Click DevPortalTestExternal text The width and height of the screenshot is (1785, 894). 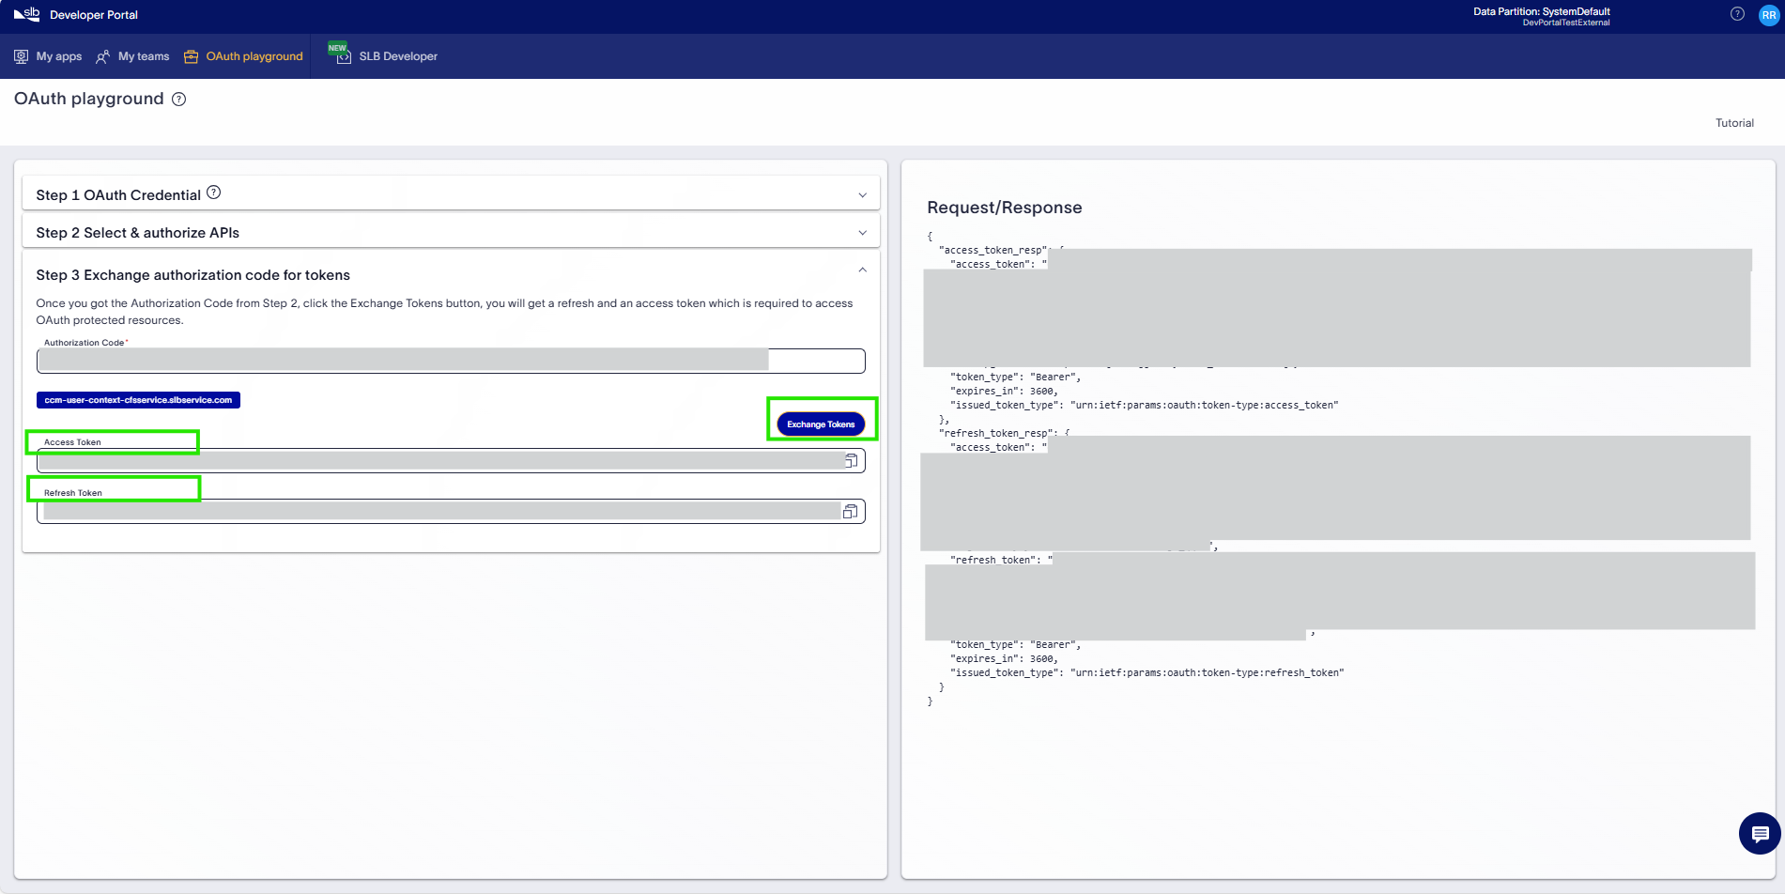point(1565,23)
